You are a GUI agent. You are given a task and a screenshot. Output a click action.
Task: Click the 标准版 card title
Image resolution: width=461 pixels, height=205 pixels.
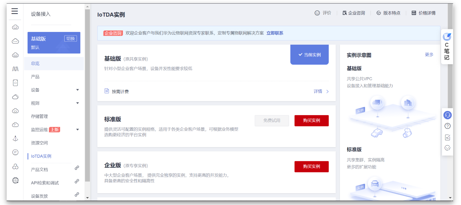[x=113, y=119]
